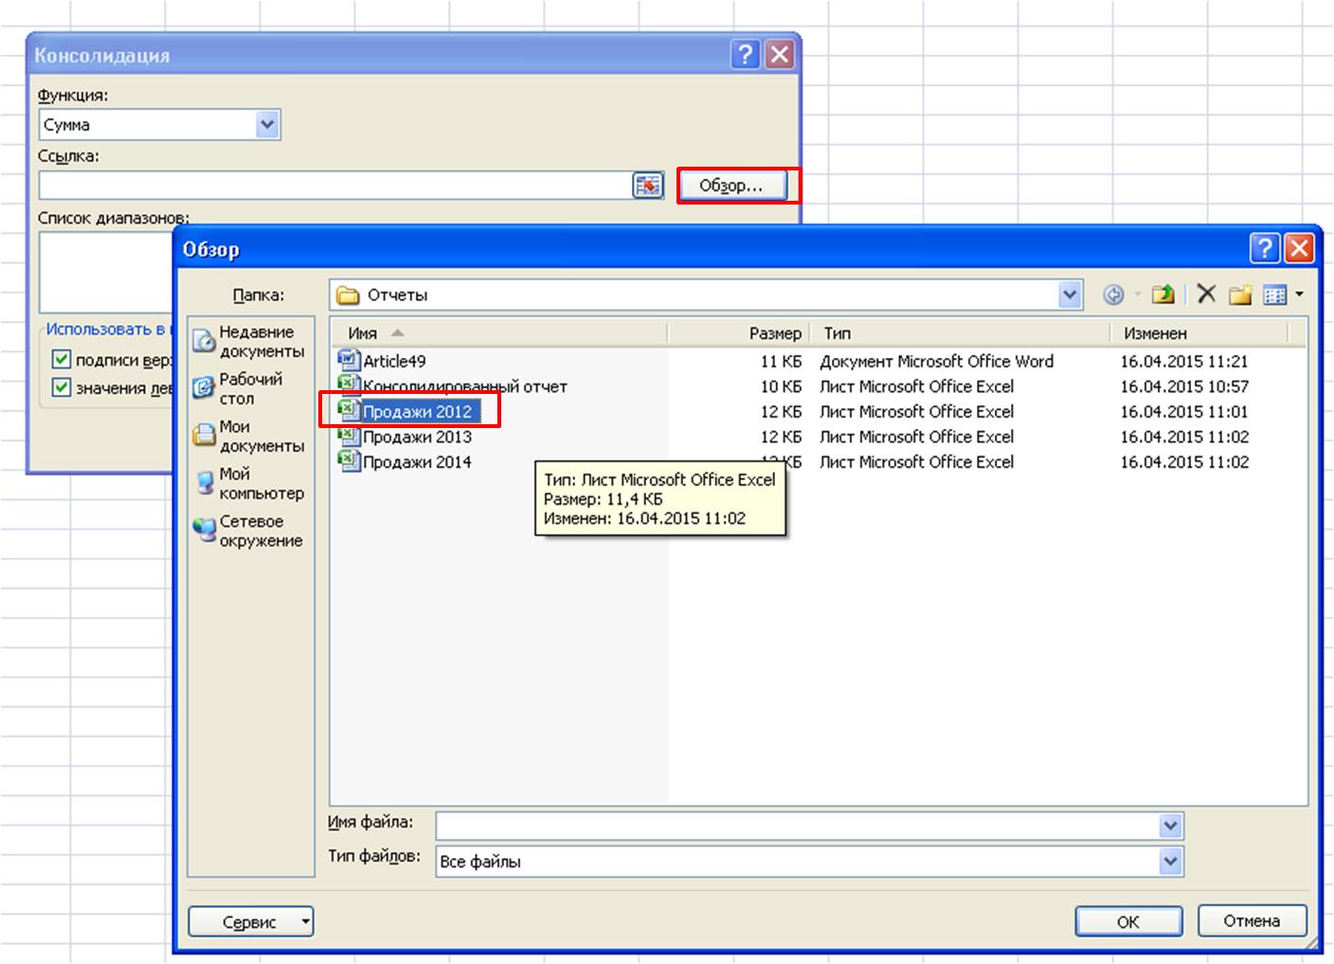This screenshot has width=1334, height=964.
Task: Click the OK button
Action: [x=1127, y=921]
